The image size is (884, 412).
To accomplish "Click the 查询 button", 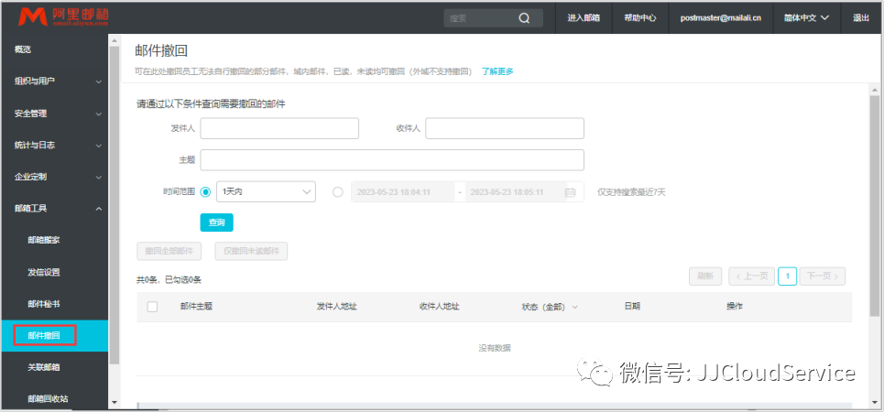I will [217, 222].
